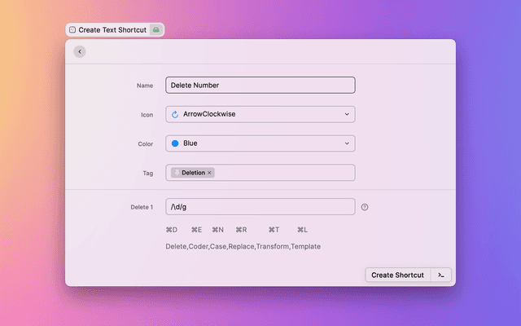Click the ⌘L Template shortcut hint

(302, 230)
